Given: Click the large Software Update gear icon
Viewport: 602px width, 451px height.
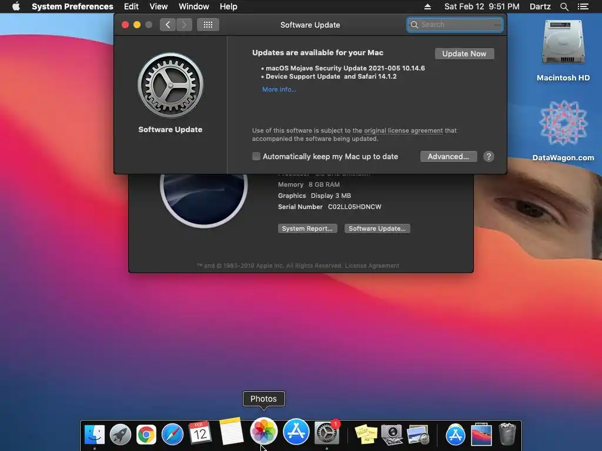Looking at the screenshot, I should pyautogui.click(x=170, y=85).
